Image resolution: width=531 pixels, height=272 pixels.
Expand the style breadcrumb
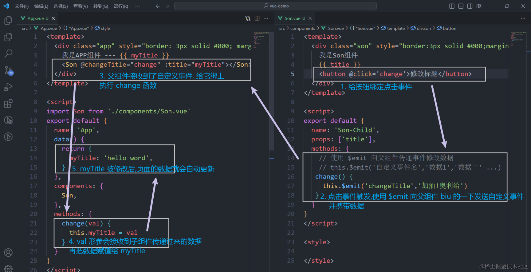coord(102,28)
